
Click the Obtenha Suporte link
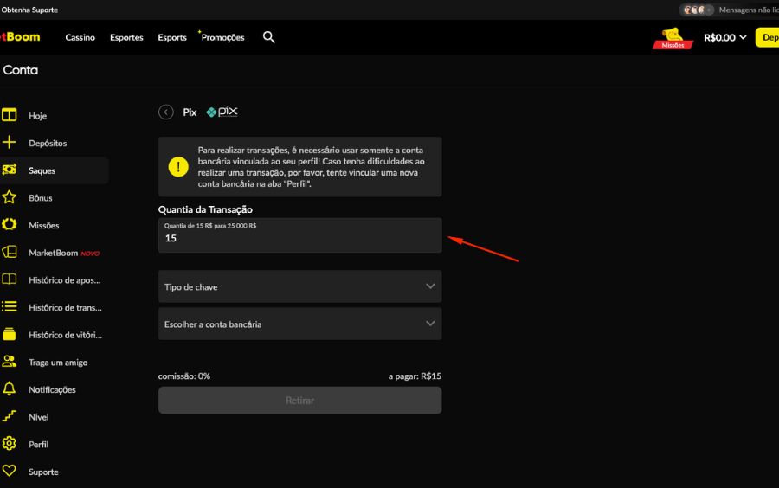tap(29, 10)
